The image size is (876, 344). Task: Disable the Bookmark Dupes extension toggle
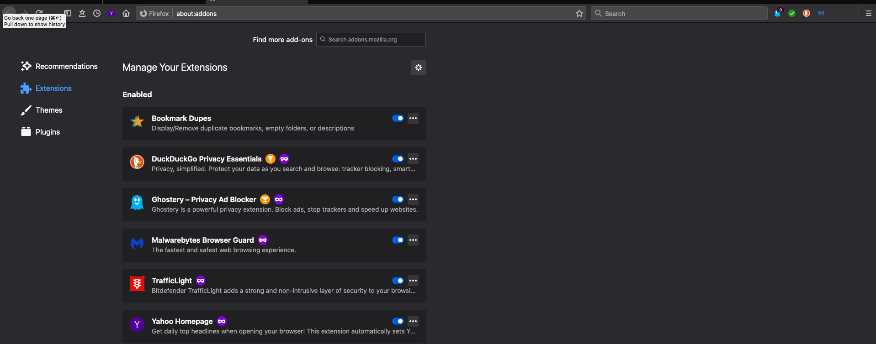click(398, 118)
